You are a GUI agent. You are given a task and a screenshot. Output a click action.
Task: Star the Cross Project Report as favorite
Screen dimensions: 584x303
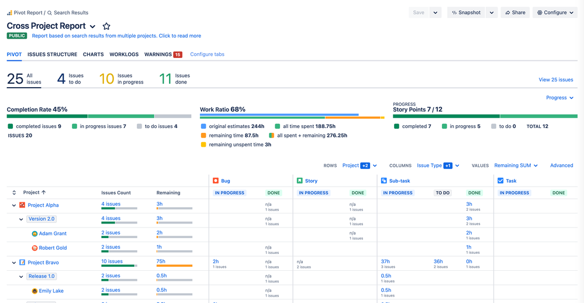[x=106, y=26]
